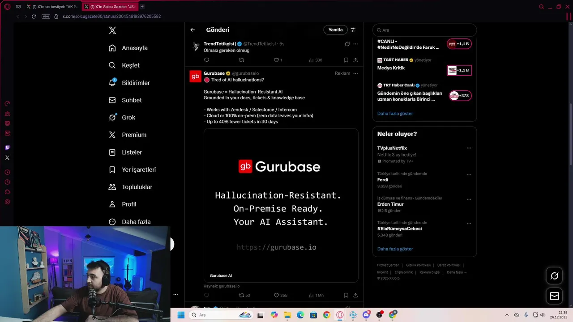Open Yer İşaretleri bookmarks
Screen dimensions: 573x322
(x=133, y=169)
